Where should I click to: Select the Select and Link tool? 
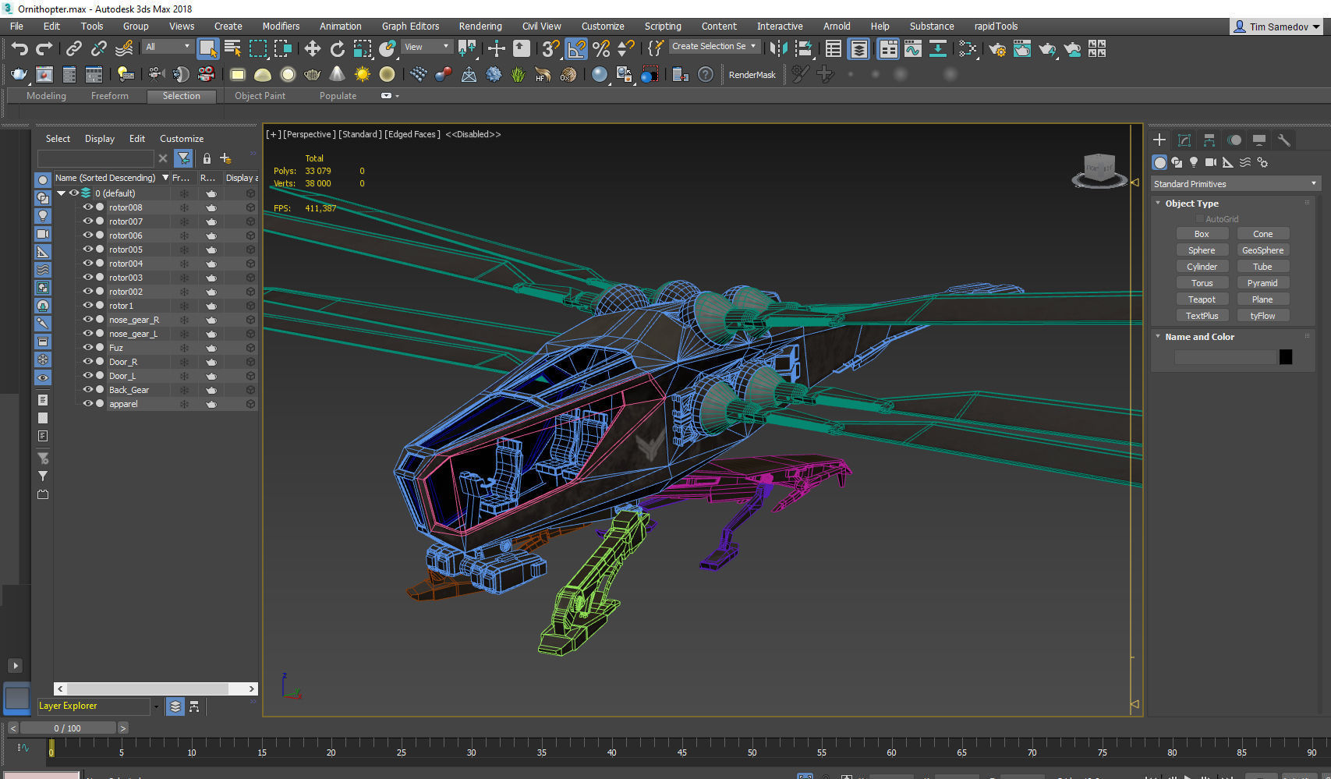click(73, 48)
